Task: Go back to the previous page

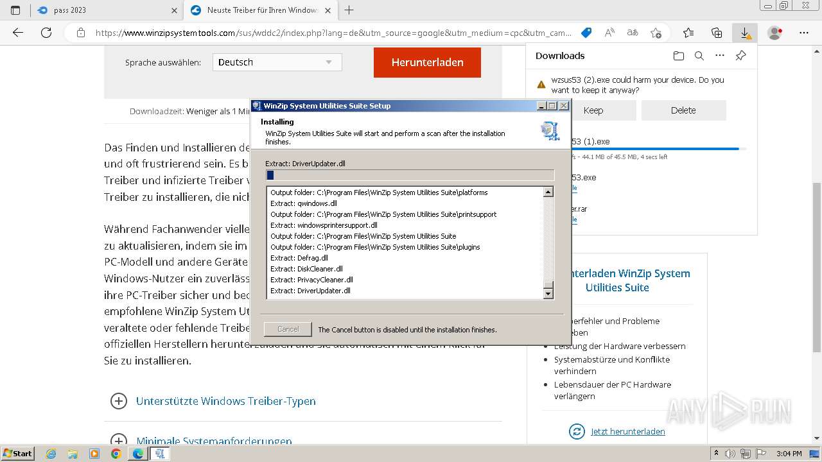Action: coord(18,33)
